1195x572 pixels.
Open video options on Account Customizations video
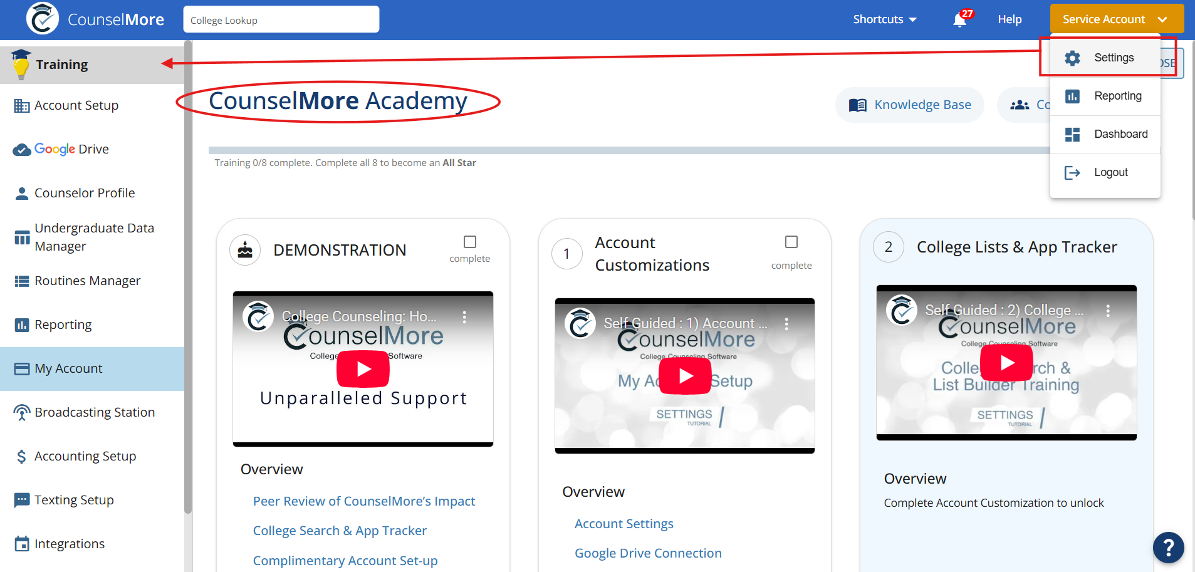pyautogui.click(x=786, y=324)
